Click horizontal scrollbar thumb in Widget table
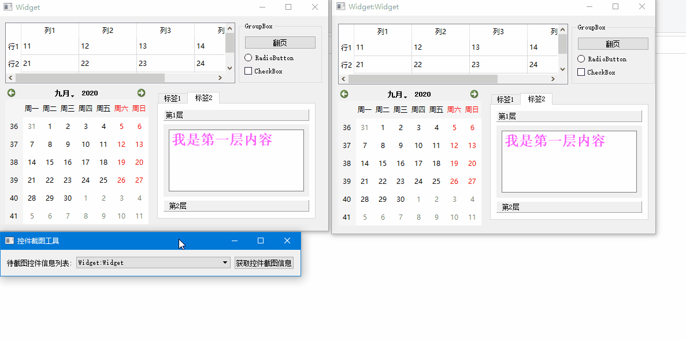686x340 pixels. [90, 78]
